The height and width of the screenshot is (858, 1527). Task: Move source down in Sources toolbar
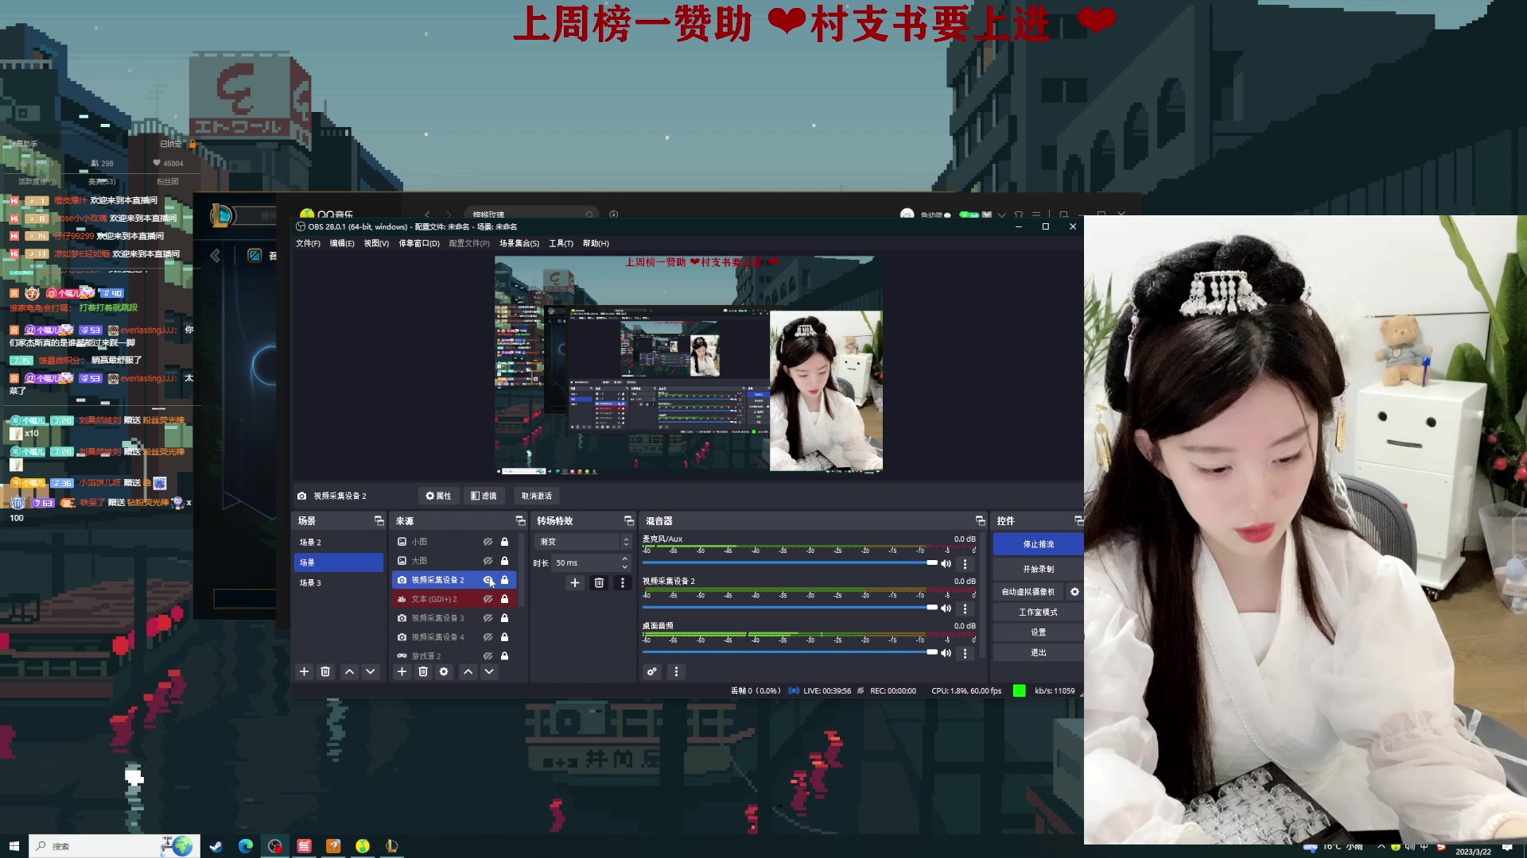point(489,672)
